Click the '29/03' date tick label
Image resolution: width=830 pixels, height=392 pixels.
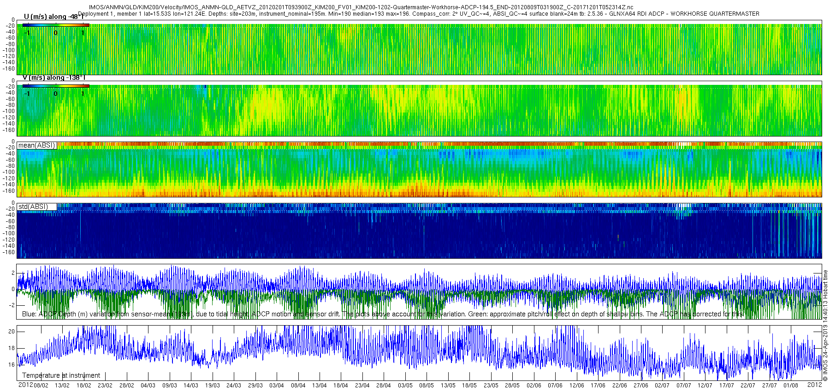pyautogui.click(x=255, y=386)
